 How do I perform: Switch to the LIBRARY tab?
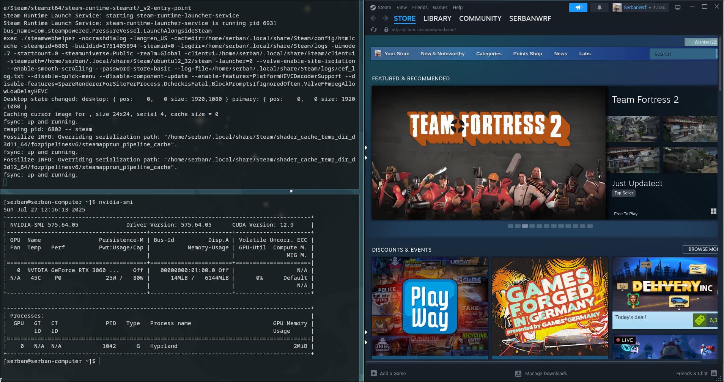437,19
